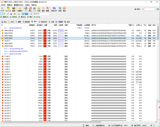Switch to the summary (摘要) tab
The height and width of the screenshot is (127, 160).
point(18,22)
